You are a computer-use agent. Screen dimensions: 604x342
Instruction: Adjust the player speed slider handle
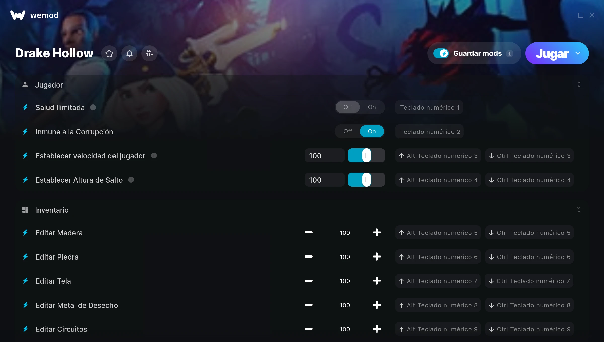[366, 156]
